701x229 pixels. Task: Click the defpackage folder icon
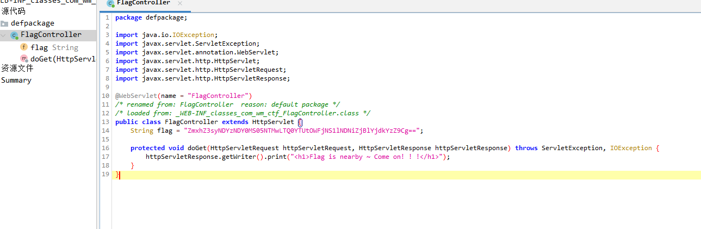(4, 23)
